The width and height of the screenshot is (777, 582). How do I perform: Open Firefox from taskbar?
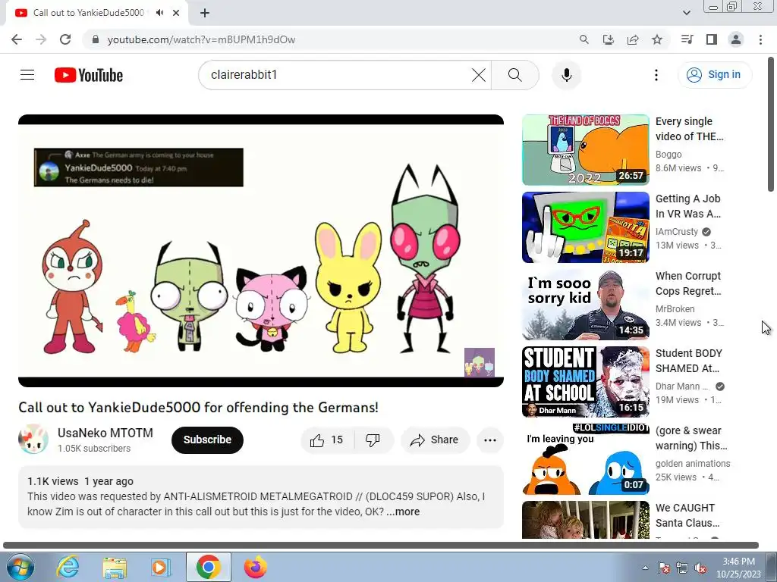(x=255, y=567)
